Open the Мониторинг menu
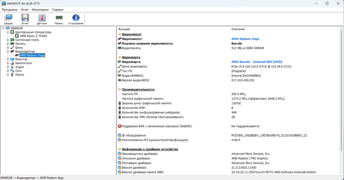The width and height of the screenshot is (344, 180). [40, 10]
